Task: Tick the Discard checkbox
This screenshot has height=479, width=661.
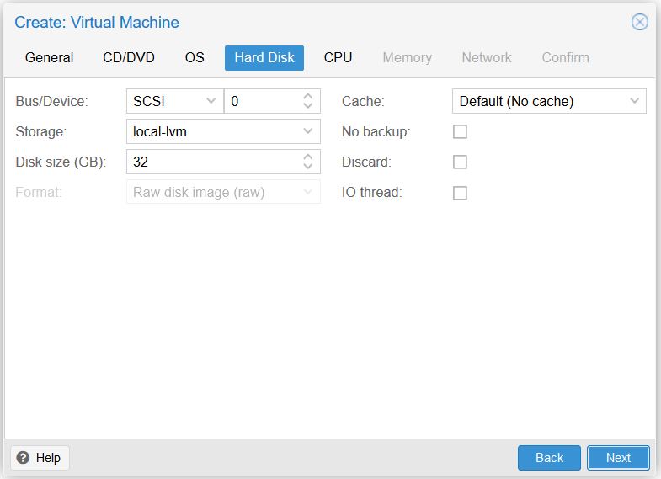Action: (460, 162)
